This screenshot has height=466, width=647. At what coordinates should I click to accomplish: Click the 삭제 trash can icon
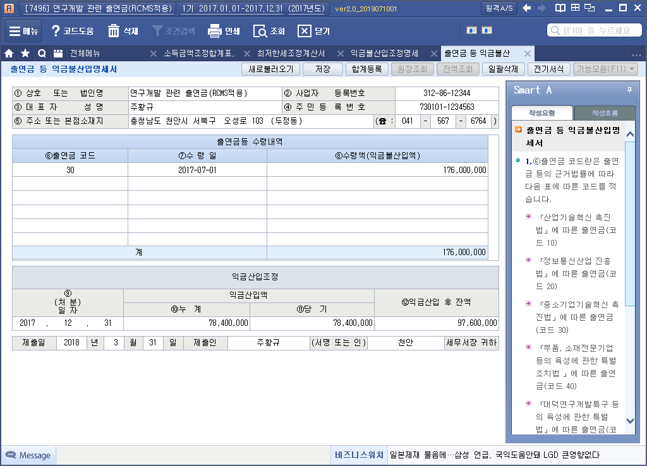click(x=114, y=31)
